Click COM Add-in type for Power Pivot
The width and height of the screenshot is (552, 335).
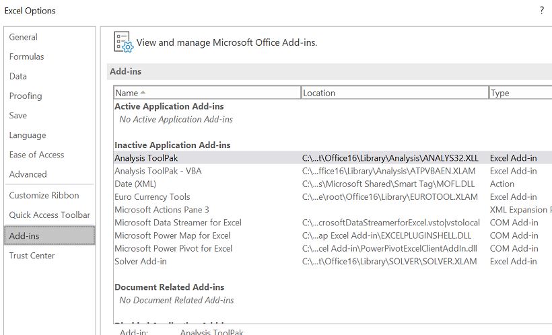point(514,248)
